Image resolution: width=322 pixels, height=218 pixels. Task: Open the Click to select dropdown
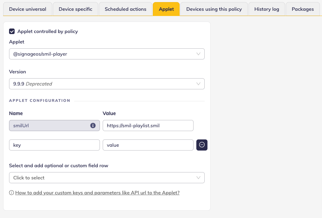coord(107,178)
